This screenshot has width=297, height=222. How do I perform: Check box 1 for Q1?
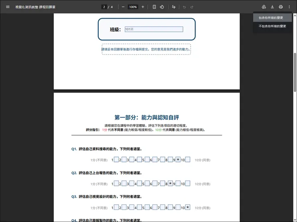(x=116, y=159)
